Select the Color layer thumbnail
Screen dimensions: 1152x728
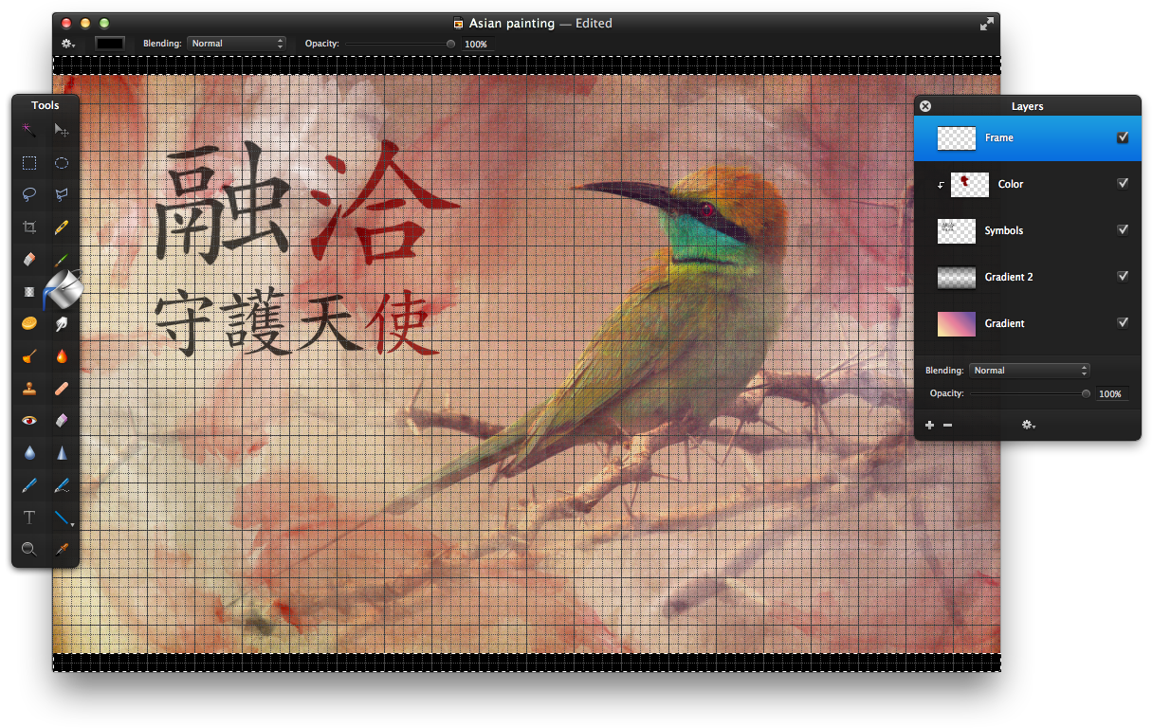coord(970,184)
